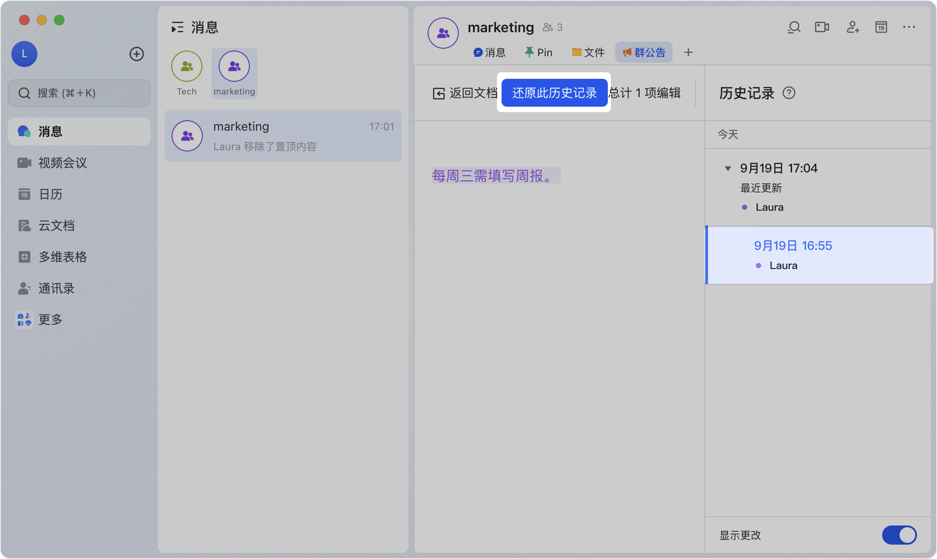Open 云文档 in the sidebar
Viewport: 937px width, 559px height.
coord(56,226)
